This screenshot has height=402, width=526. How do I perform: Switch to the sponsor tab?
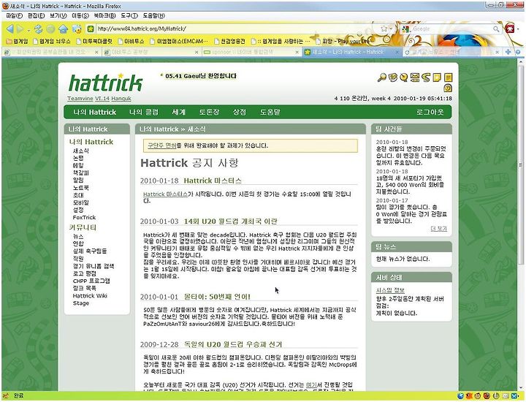point(251,52)
